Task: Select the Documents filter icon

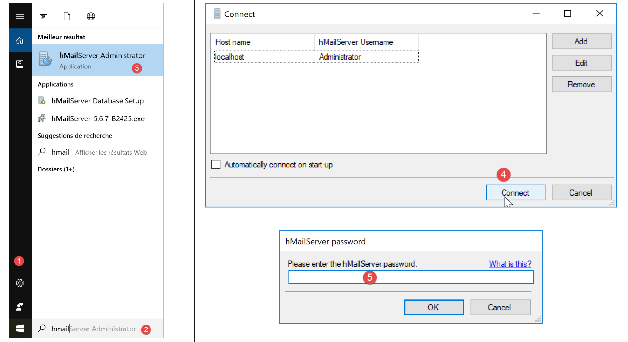Action: pos(67,16)
